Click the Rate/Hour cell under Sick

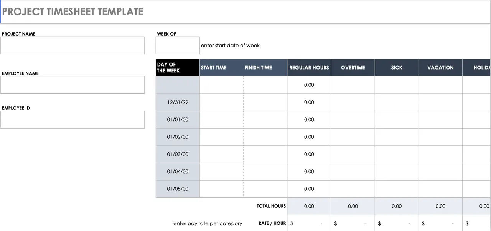(397, 223)
